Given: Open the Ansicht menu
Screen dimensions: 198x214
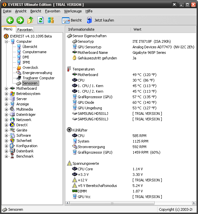Looking at the screenshot, I should pyautogui.click(x=21, y=11).
